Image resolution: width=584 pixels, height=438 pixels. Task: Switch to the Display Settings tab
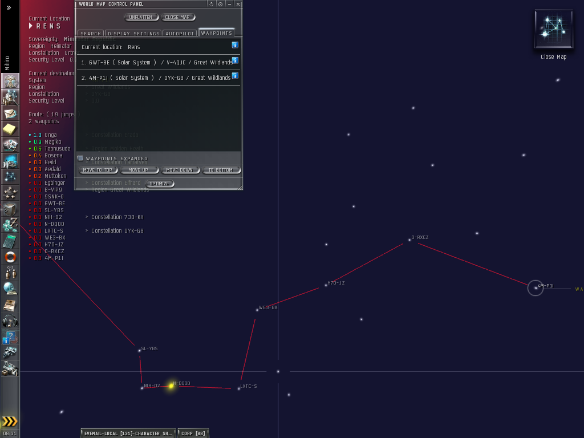coord(133,34)
